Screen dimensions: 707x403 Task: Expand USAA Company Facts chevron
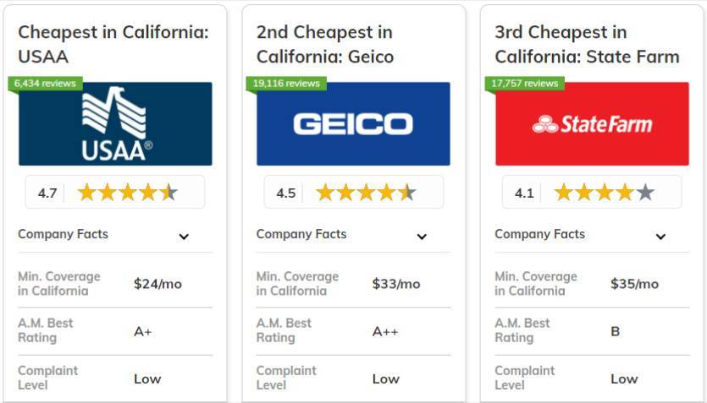click(x=184, y=237)
